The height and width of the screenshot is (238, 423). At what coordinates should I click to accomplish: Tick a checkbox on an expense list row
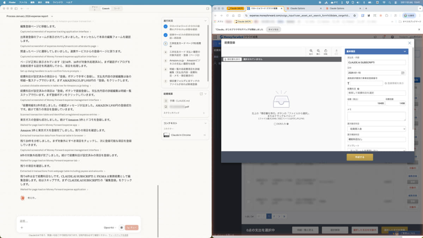249,182
